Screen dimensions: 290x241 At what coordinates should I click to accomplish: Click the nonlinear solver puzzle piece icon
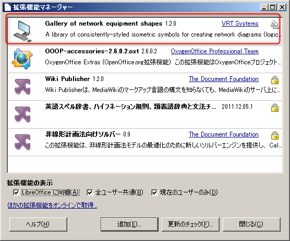coord(22,142)
